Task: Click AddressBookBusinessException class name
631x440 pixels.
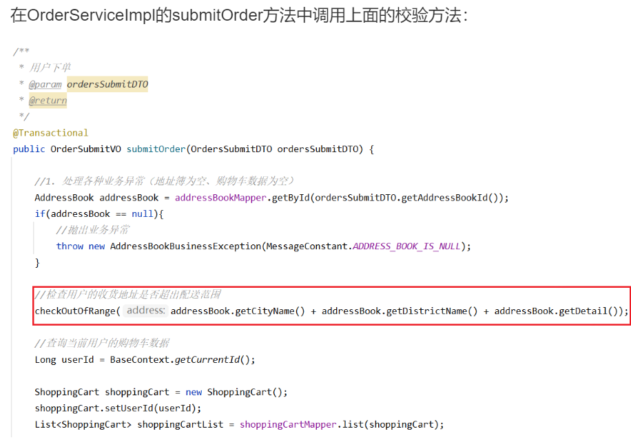Action: (185, 246)
